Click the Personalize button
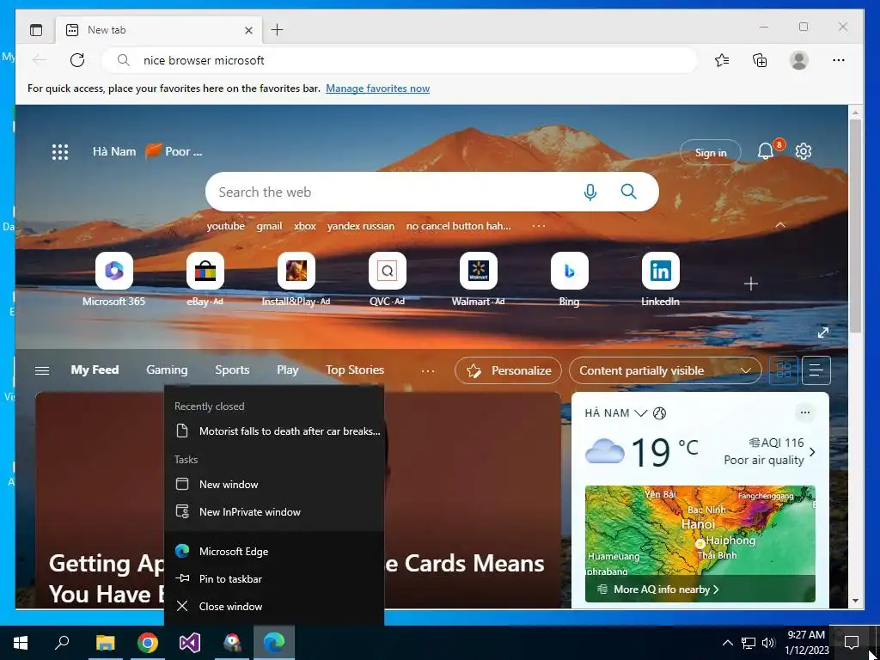 (x=508, y=370)
